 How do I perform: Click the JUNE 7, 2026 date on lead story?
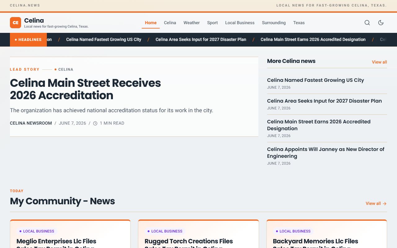click(72, 123)
